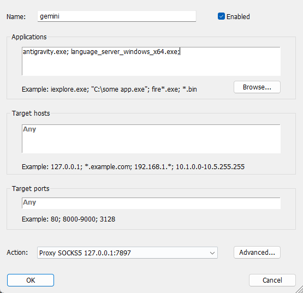The height and width of the screenshot is (293, 303).
Task: Click the Action: label
Action: click(x=17, y=253)
